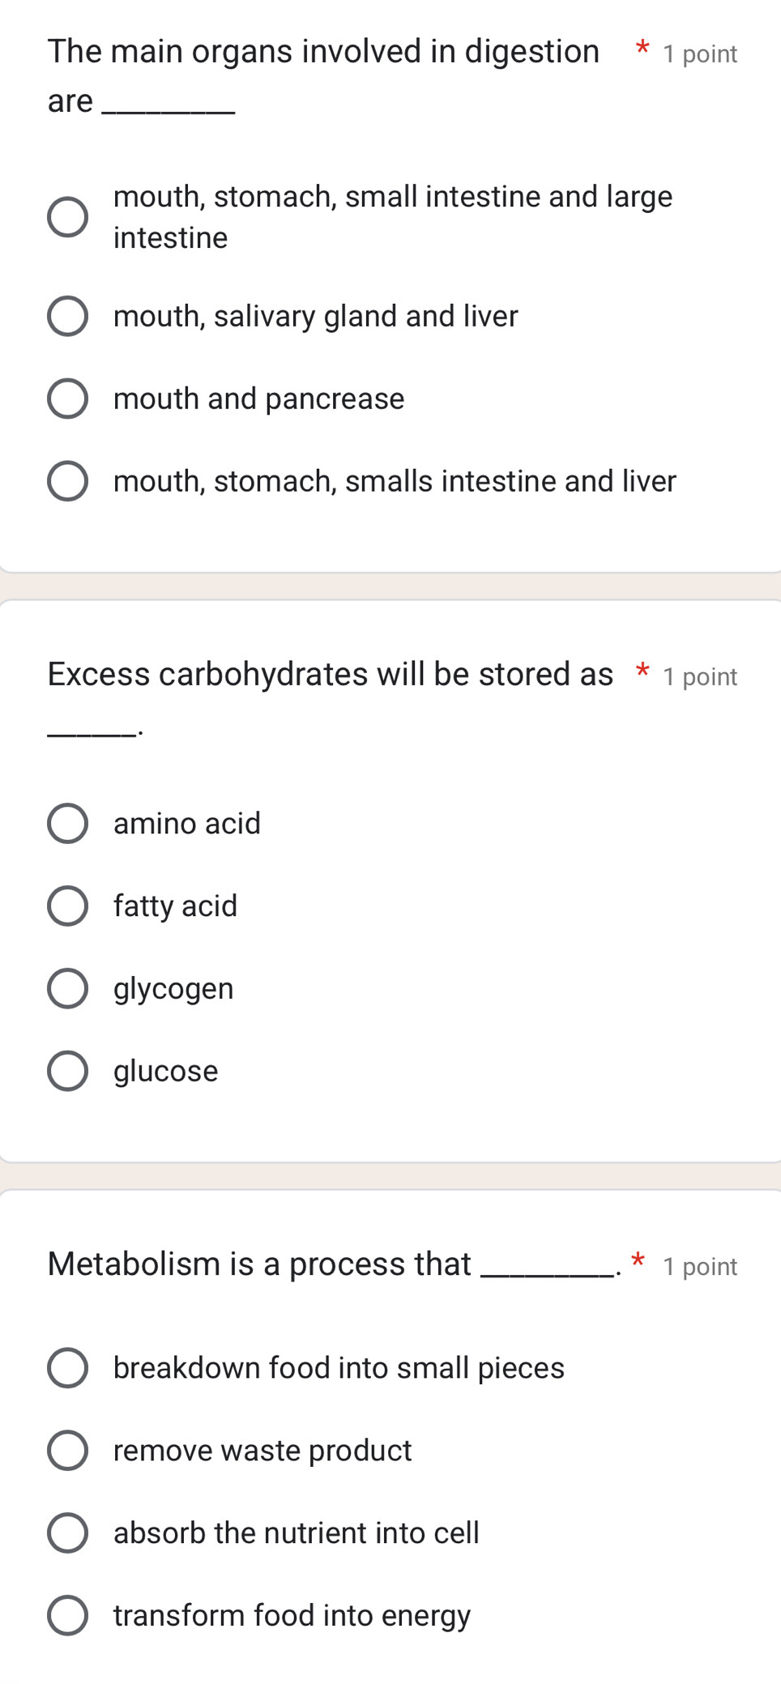Choose 'remove waste product' option
The width and height of the screenshot is (781, 1684).
coord(67,1450)
